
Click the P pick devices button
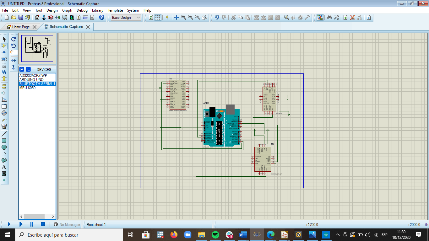point(22,69)
